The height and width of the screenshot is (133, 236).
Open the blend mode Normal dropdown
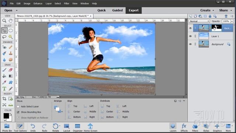199,21
